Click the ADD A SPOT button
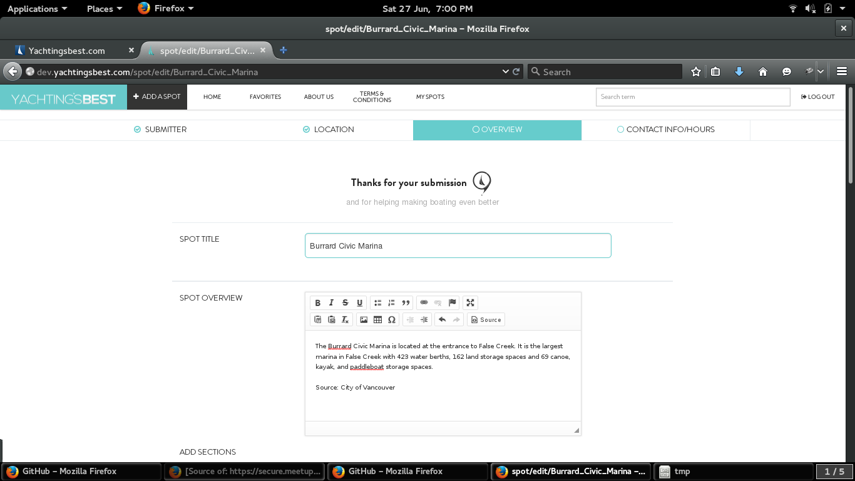Image resolution: width=855 pixels, height=481 pixels. pyautogui.click(x=157, y=97)
